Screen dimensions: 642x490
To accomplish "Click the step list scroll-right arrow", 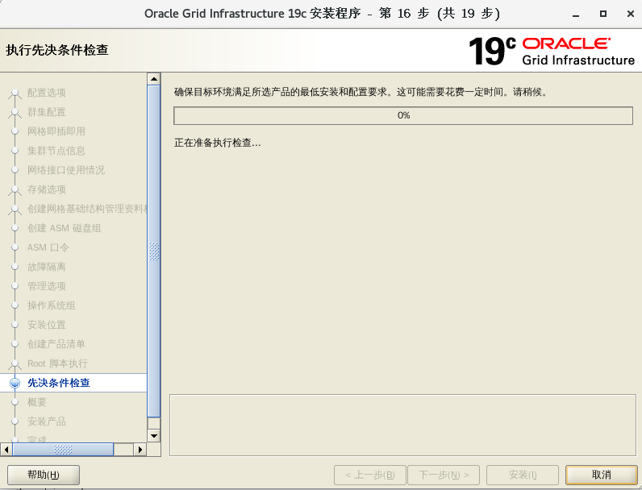I will [x=140, y=450].
